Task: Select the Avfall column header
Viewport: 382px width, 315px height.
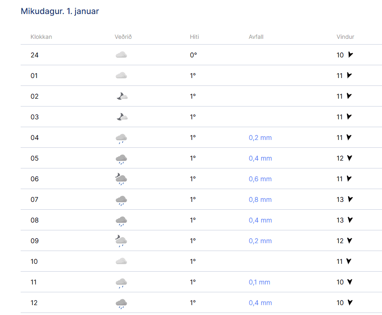Action: tap(256, 37)
